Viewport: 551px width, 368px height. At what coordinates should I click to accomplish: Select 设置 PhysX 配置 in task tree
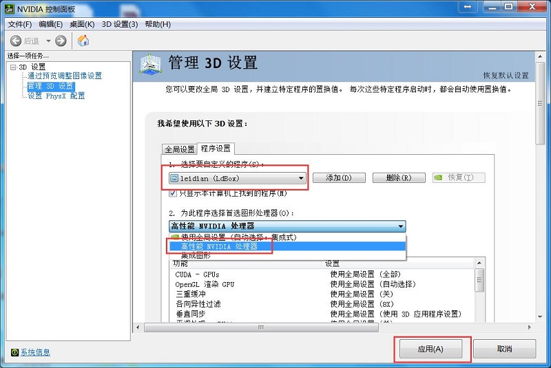pos(56,96)
